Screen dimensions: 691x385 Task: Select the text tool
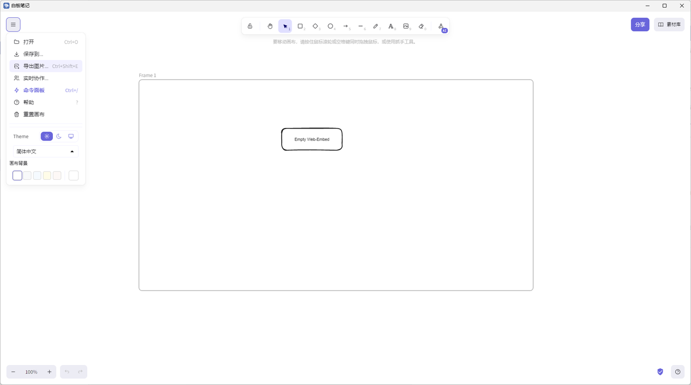tap(391, 26)
